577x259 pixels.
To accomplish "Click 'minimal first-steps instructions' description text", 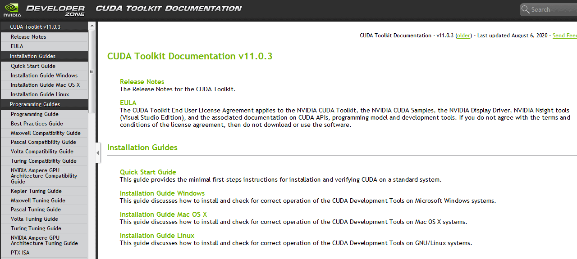I will (x=280, y=179).
